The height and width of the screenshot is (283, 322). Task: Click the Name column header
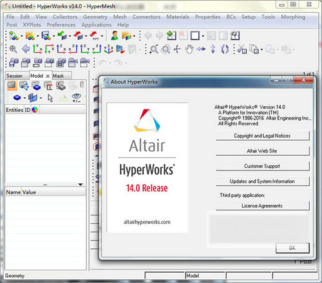click(x=13, y=192)
